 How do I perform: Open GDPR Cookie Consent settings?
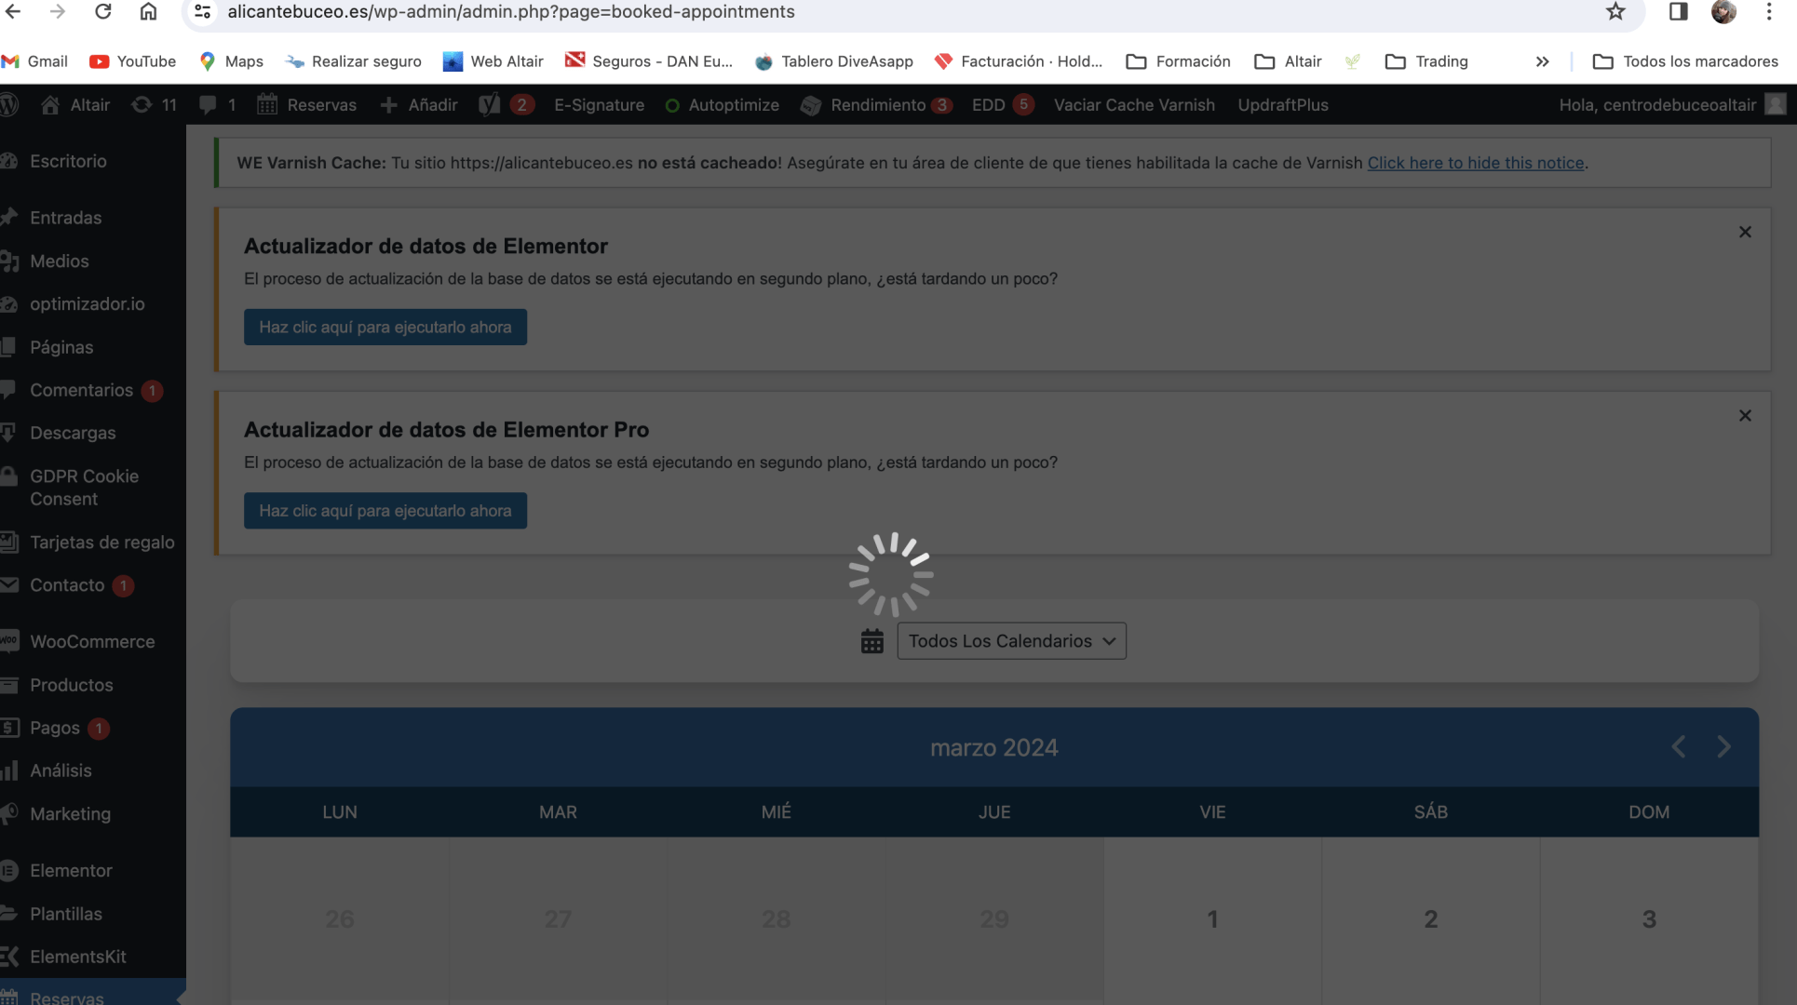[84, 487]
